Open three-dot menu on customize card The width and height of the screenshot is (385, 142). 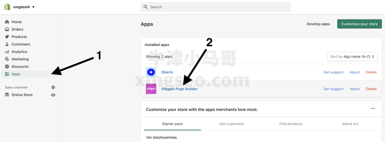click(x=373, y=108)
